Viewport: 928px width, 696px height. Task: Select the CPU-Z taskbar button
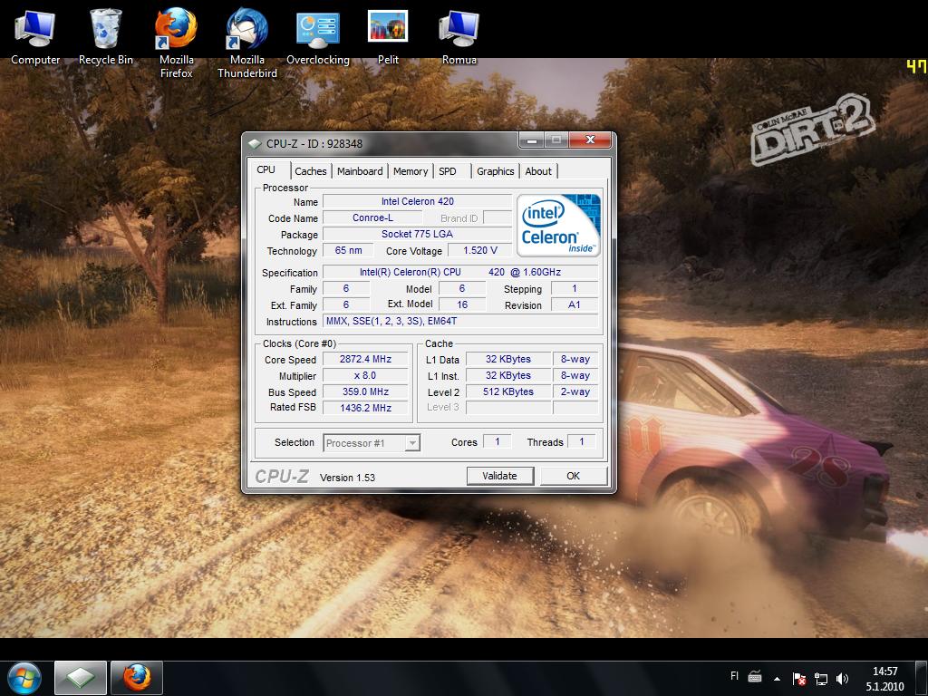tap(81, 678)
